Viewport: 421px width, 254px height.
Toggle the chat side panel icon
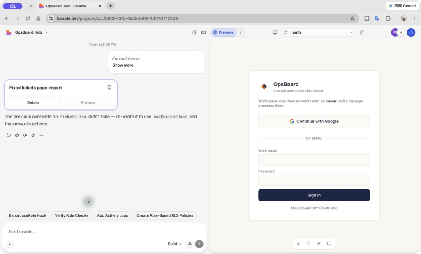(204, 32)
